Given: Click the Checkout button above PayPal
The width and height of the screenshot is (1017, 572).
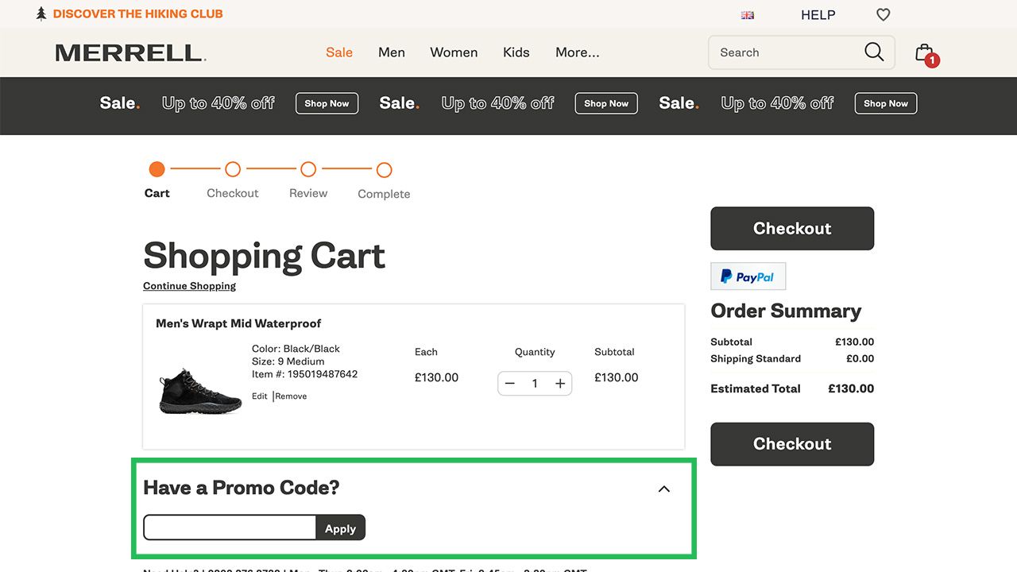Looking at the screenshot, I should click(792, 229).
